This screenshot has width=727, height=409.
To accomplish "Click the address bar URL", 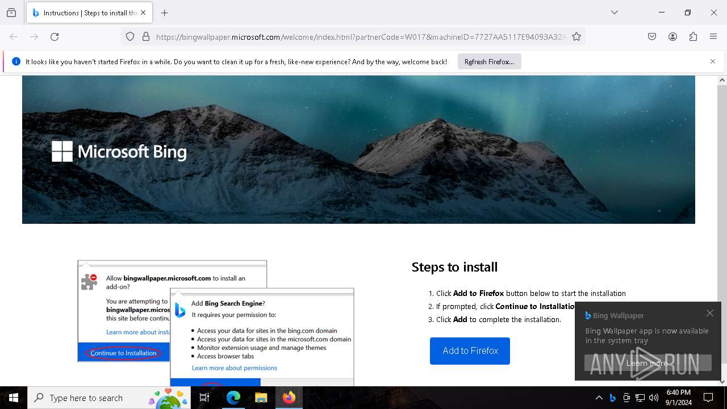I will coord(361,36).
